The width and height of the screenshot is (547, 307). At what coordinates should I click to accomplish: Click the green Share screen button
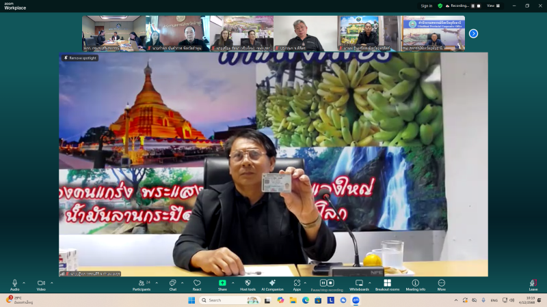(222, 283)
